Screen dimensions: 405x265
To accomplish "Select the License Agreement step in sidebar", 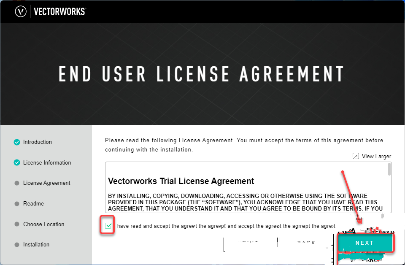I will 47,183.
